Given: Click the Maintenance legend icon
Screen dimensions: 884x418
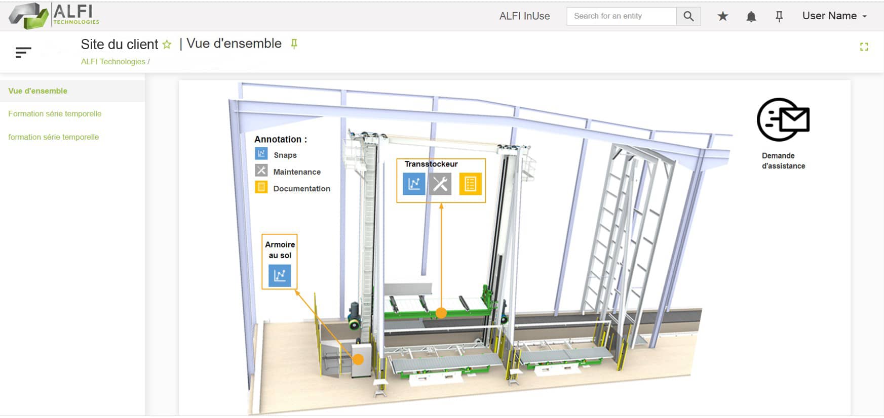Looking at the screenshot, I should (261, 170).
